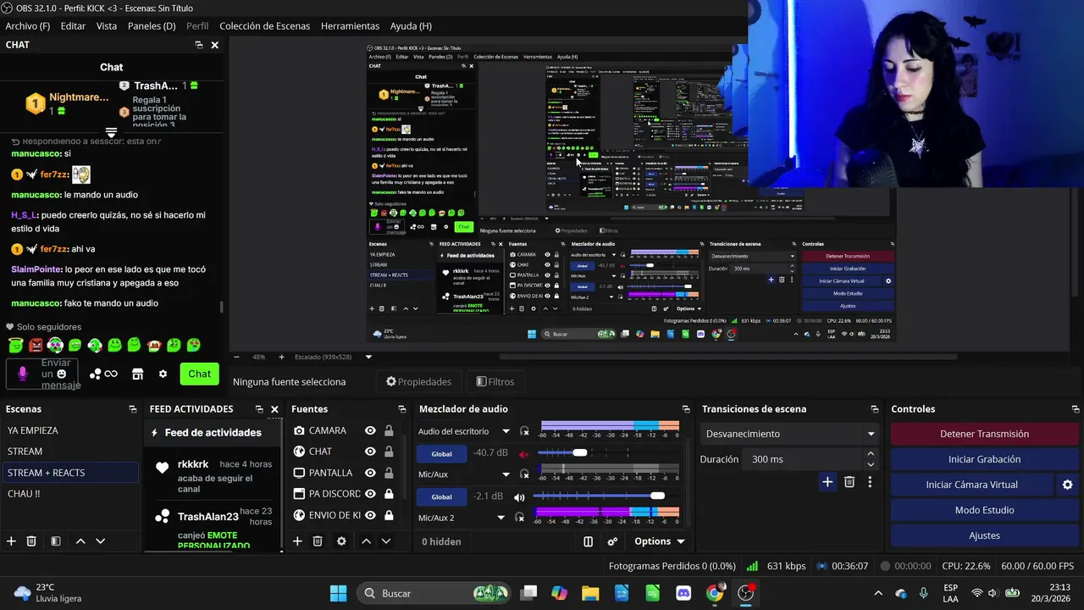The image size is (1084, 610).
Task: Open the virtual camera settings gear
Action: 1067,485
